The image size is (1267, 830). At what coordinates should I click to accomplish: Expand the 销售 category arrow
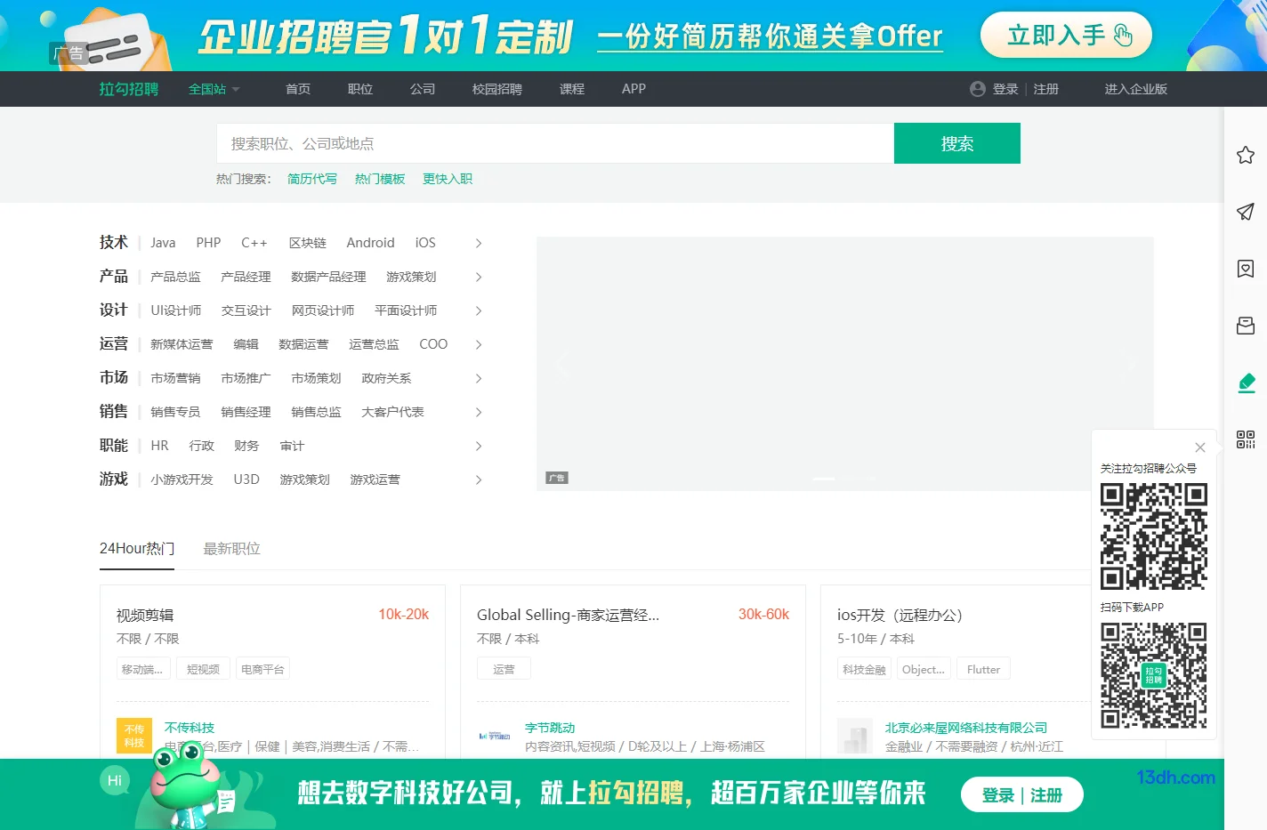click(x=479, y=412)
